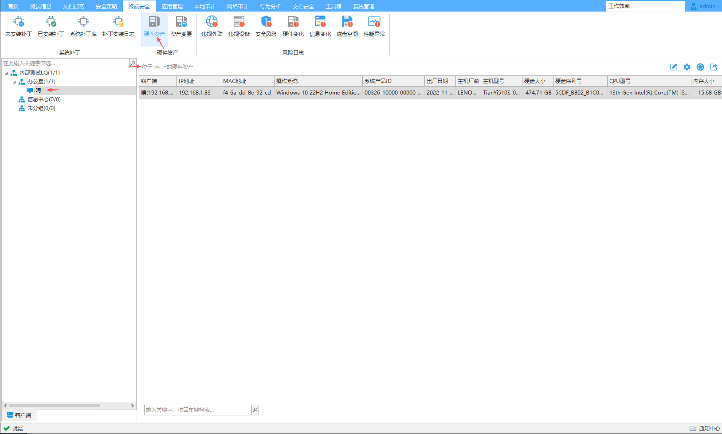Select the 客户端 tab at bottom left
Image resolution: width=722 pixels, height=434 pixels.
tap(19, 415)
